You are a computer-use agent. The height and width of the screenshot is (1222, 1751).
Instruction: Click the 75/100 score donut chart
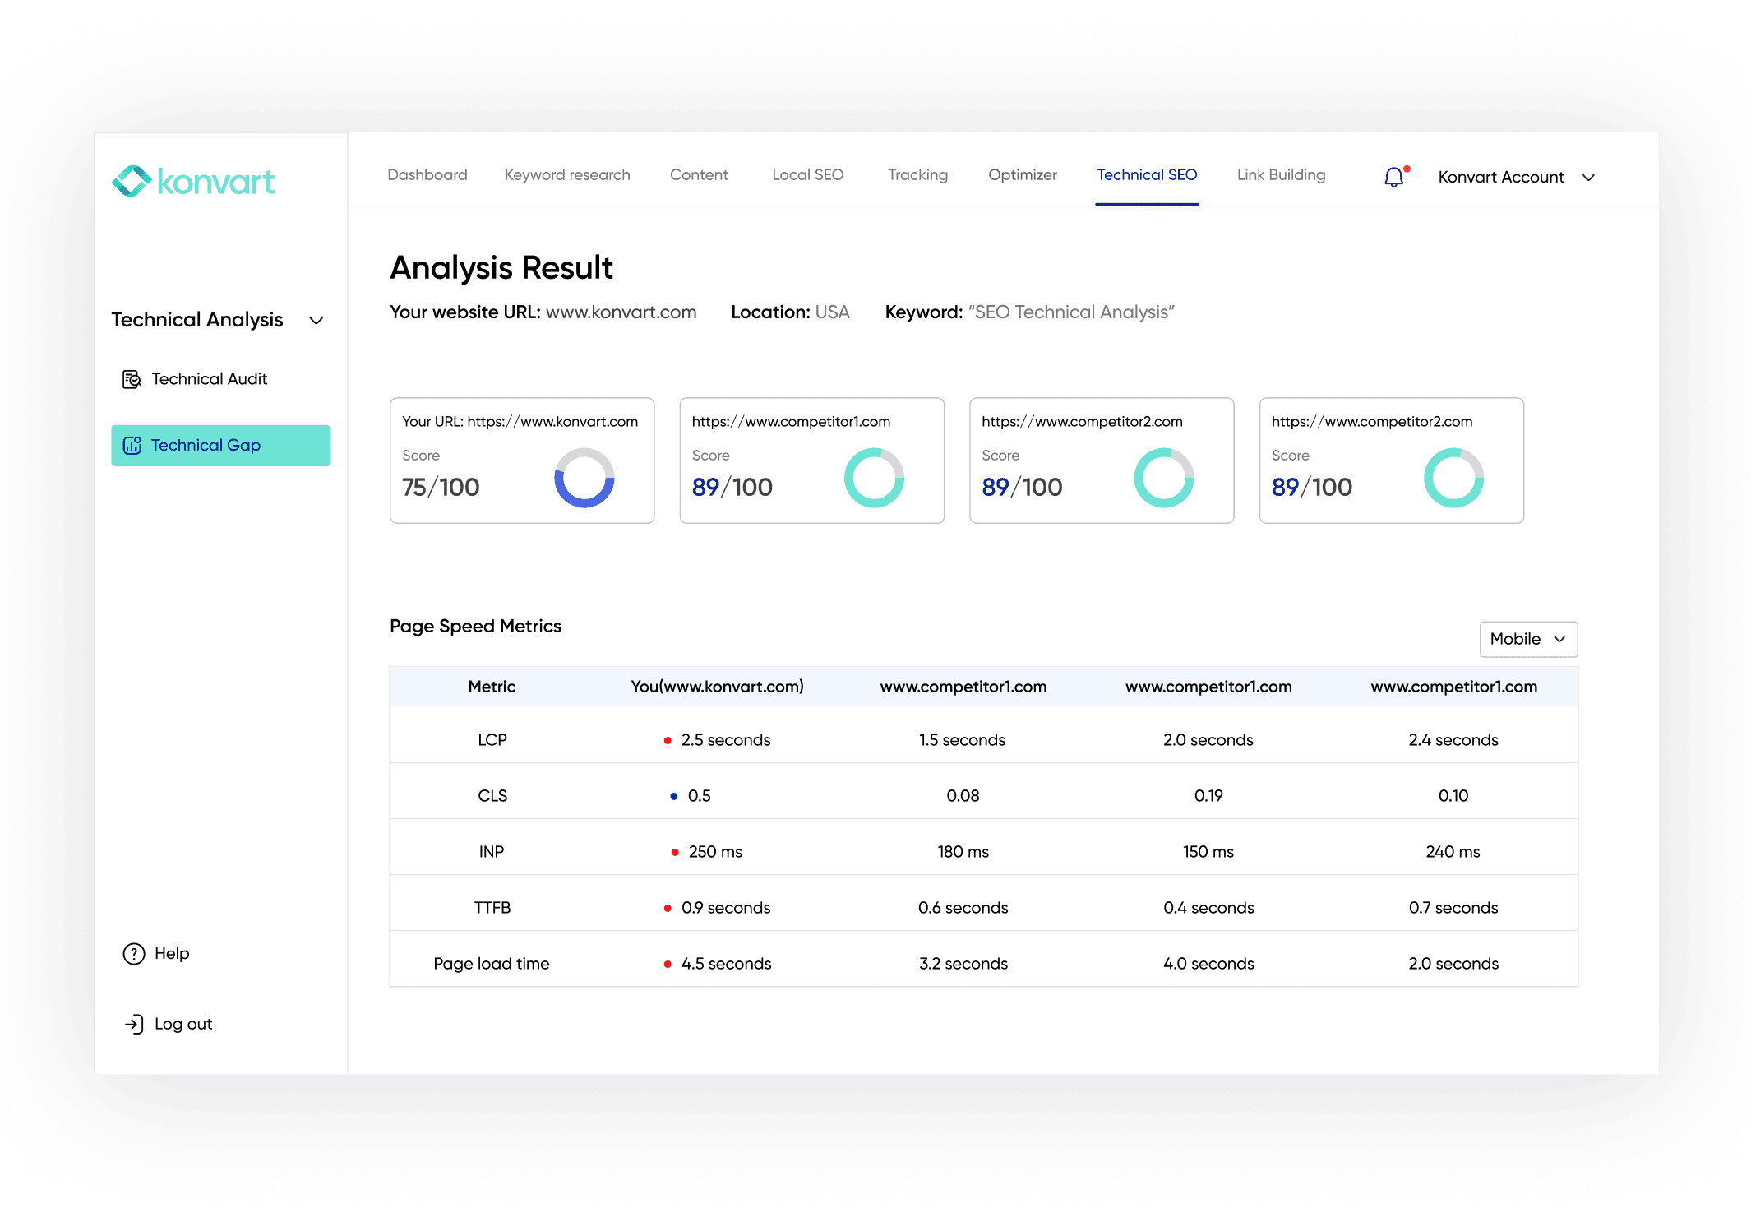pyautogui.click(x=584, y=477)
